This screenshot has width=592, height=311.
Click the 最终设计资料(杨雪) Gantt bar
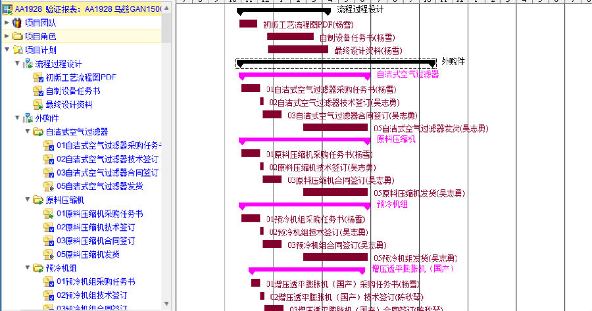click(298, 49)
